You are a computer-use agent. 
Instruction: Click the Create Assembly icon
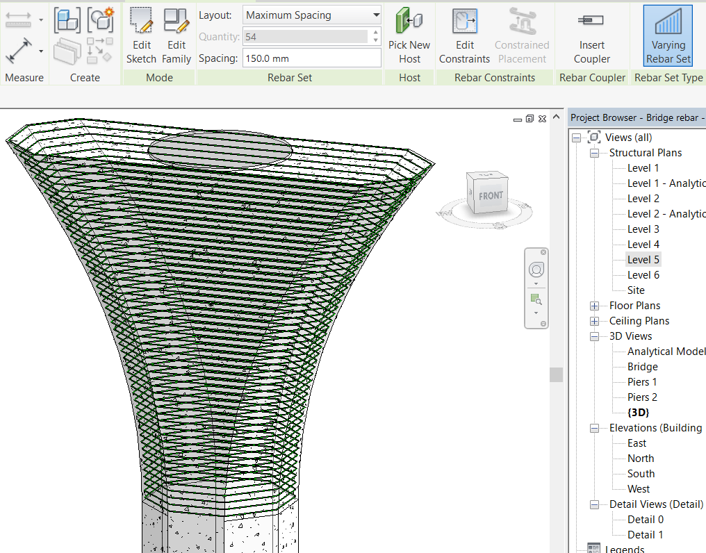(x=67, y=21)
